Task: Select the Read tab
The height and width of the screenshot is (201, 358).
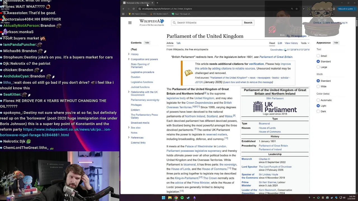Action: pyautogui.click(x=272, y=43)
